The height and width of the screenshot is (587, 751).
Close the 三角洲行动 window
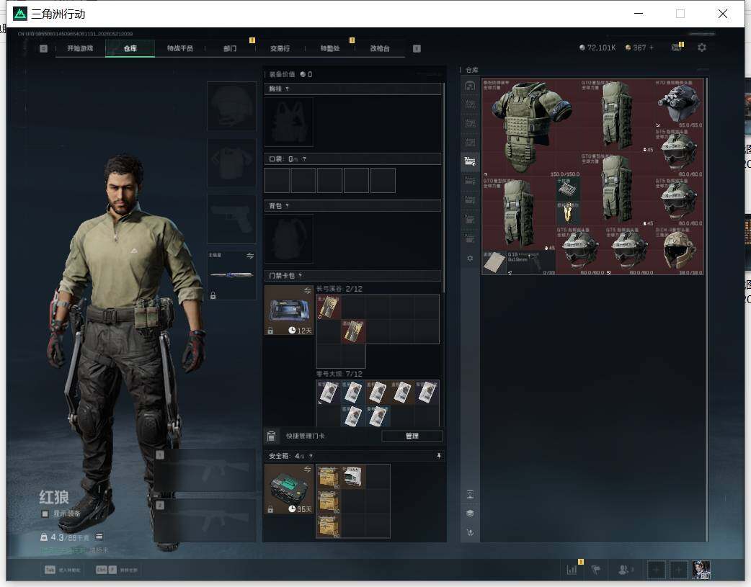tap(723, 14)
